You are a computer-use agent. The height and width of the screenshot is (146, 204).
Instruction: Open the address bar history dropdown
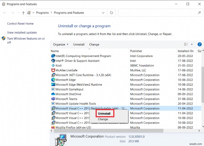coord(103,13)
